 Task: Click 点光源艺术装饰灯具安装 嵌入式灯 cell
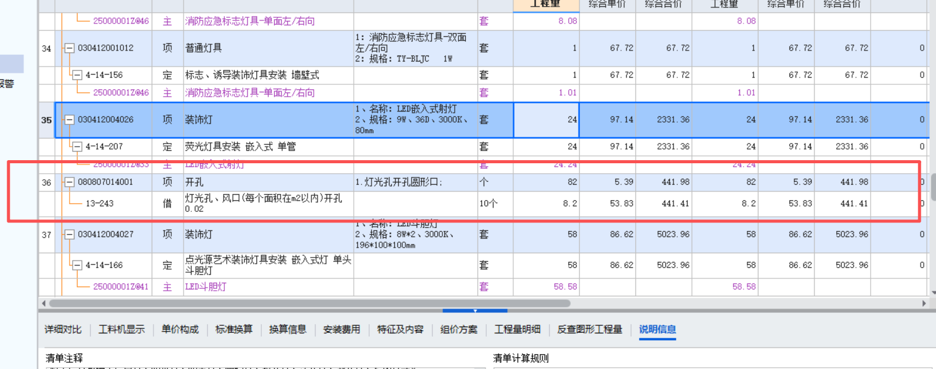coord(268,266)
